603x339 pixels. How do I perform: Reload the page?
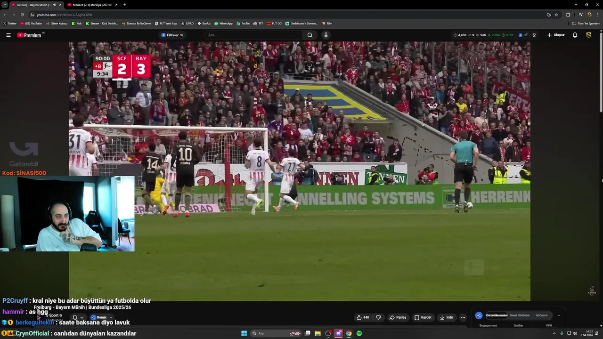pos(22,15)
